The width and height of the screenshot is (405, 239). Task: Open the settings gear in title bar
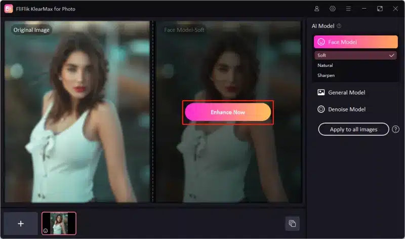tap(333, 9)
